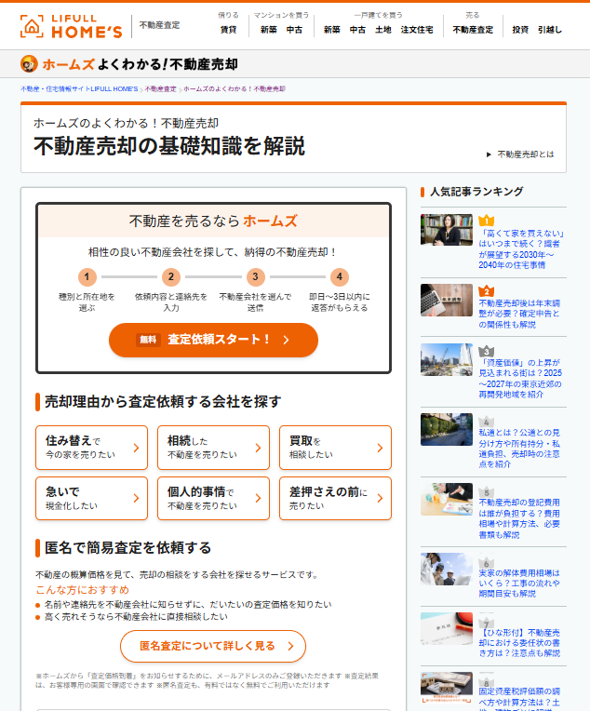Open 不動産査定 in the 売る navigation menu
590x711 pixels.
click(473, 30)
